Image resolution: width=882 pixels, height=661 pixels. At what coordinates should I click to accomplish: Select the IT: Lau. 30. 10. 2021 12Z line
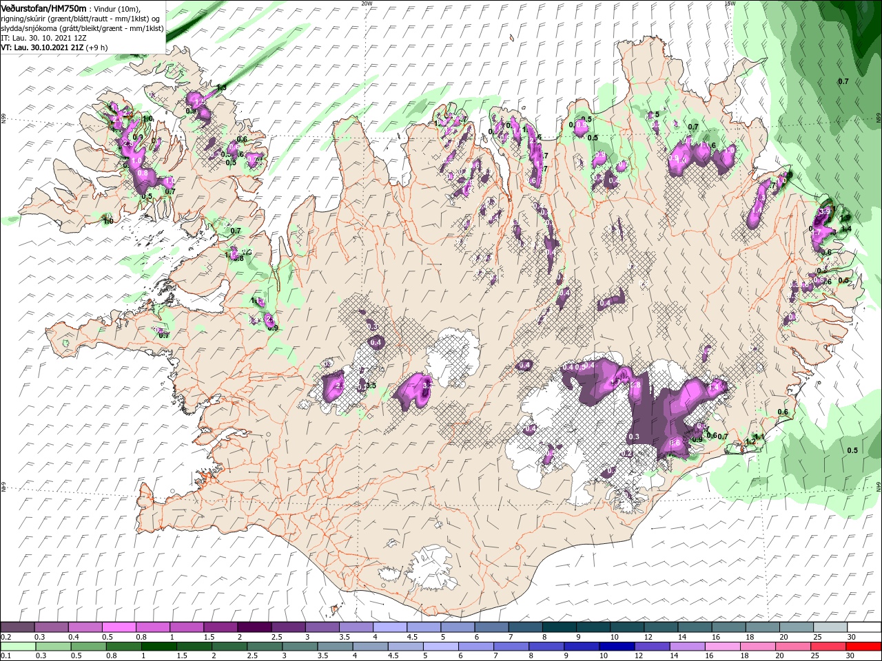[43, 38]
